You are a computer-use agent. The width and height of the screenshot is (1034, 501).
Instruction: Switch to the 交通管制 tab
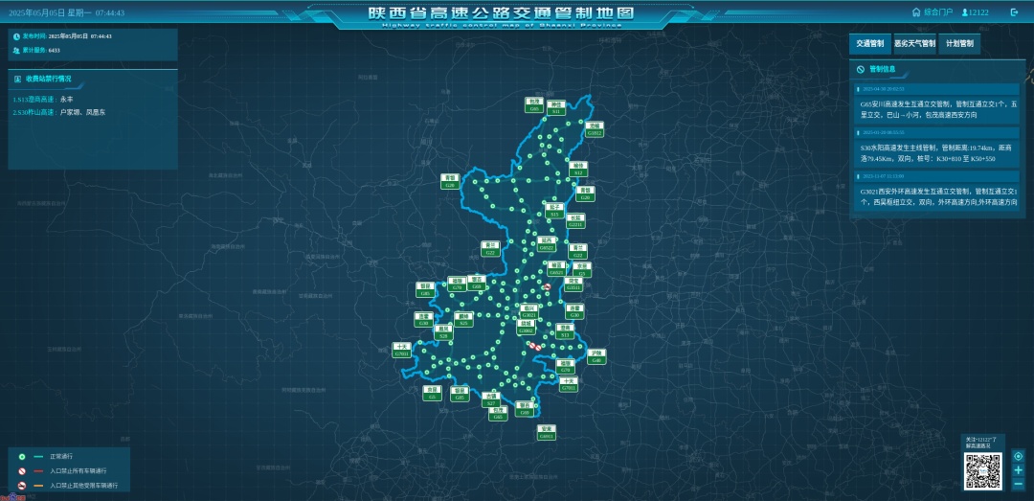point(869,43)
